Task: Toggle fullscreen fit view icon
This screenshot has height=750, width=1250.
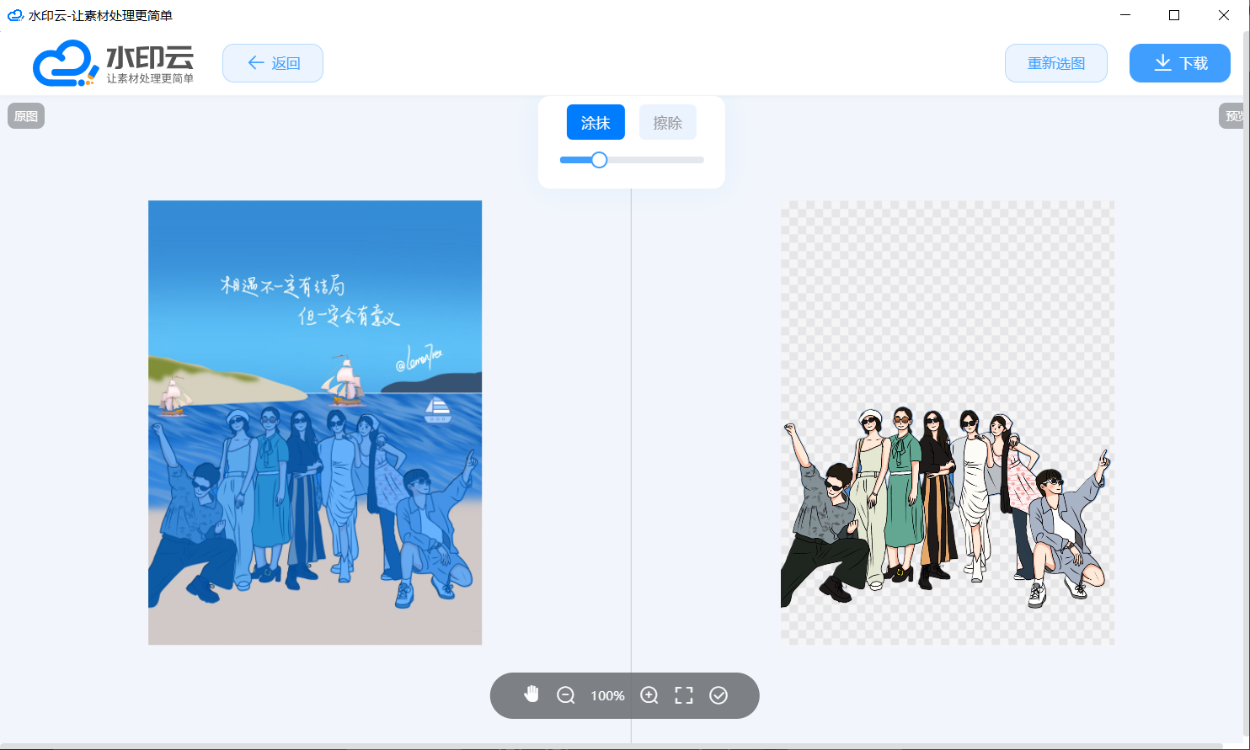Action: [684, 695]
